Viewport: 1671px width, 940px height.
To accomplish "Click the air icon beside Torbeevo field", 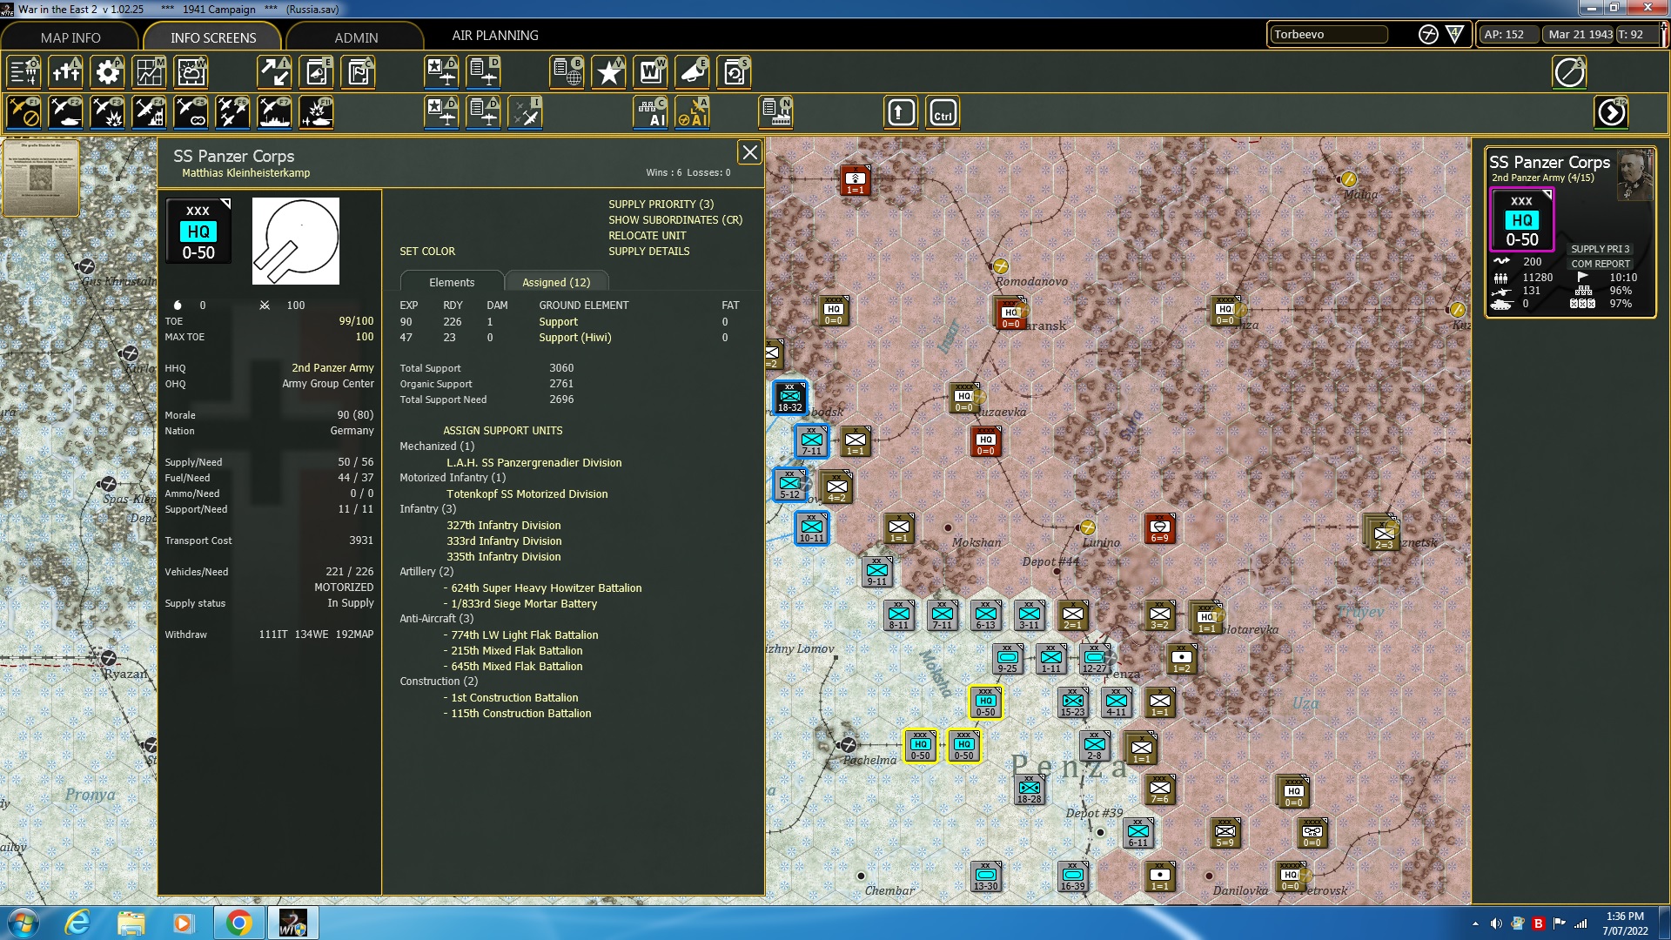I will tap(1428, 35).
